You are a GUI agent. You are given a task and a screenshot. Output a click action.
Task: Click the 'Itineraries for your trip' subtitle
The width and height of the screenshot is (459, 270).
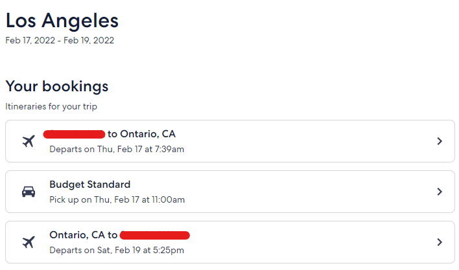(x=51, y=106)
